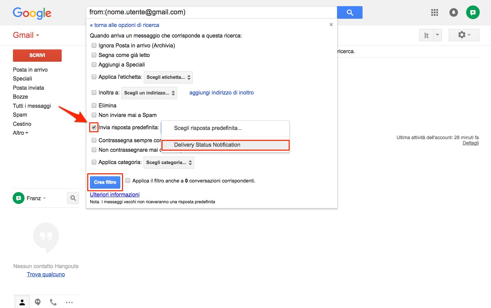Uncheck Invia risposta predefinita checkbox

(x=94, y=127)
